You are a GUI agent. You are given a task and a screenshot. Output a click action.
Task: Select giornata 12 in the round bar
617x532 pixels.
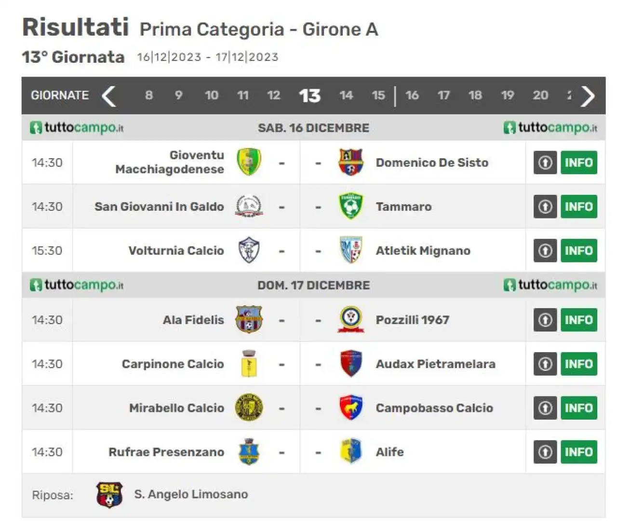[x=274, y=95]
